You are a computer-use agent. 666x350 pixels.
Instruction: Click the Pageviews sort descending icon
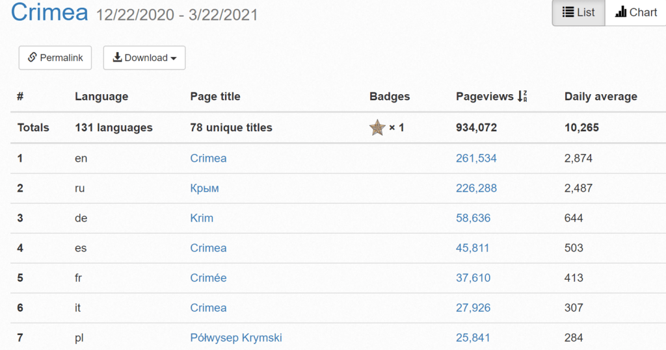tap(522, 97)
